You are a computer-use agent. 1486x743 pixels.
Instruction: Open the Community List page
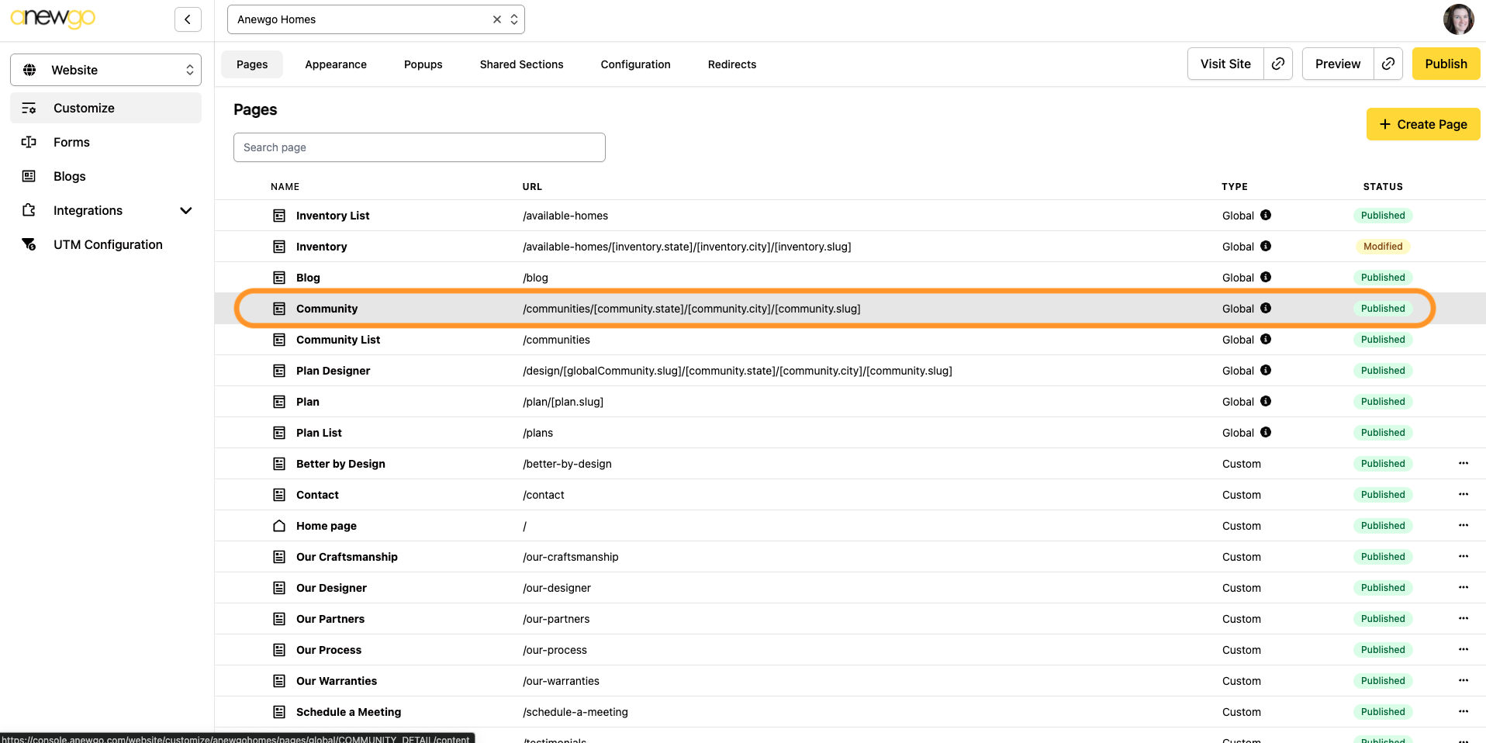click(338, 340)
